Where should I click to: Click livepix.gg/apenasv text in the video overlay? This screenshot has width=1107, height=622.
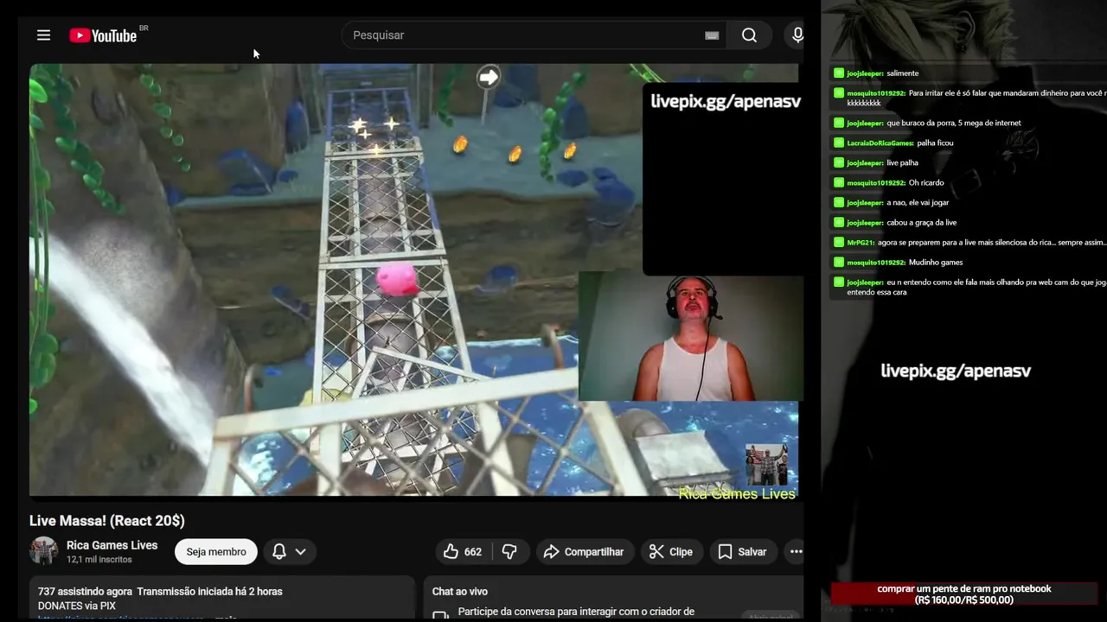click(726, 101)
